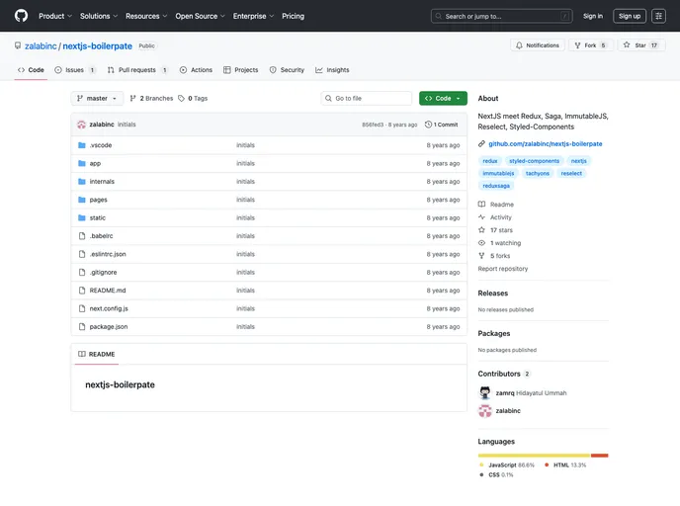Click the Sign up button

(630, 16)
